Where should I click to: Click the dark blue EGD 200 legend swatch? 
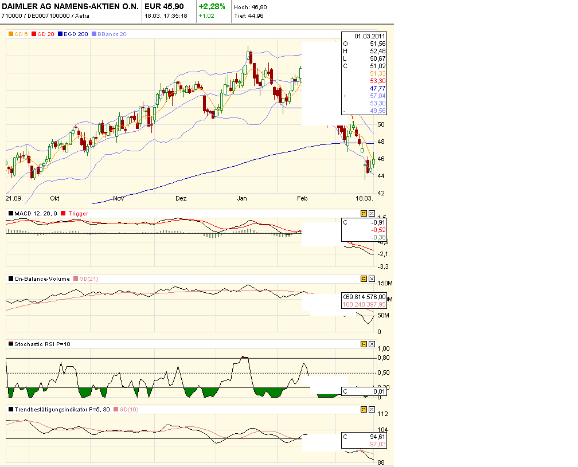click(60, 34)
